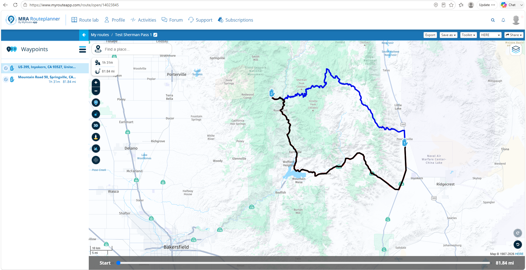Image resolution: width=526 pixels, height=270 pixels.
Task: Toggle the center-on-location crosshair button
Action: point(96,160)
